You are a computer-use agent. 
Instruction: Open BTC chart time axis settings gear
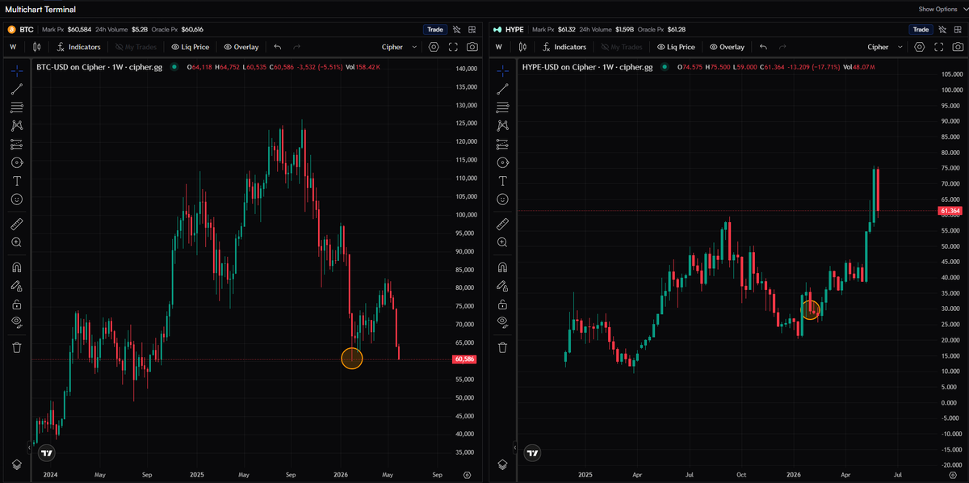click(x=467, y=475)
